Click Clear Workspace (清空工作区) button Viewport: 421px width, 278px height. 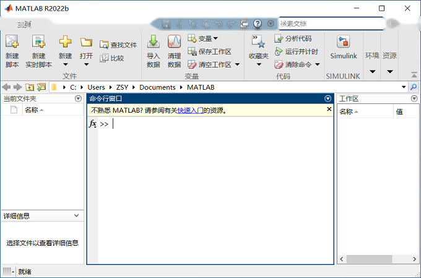209,64
